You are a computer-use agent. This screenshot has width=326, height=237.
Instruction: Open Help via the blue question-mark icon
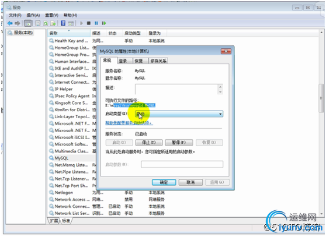pos(63,23)
